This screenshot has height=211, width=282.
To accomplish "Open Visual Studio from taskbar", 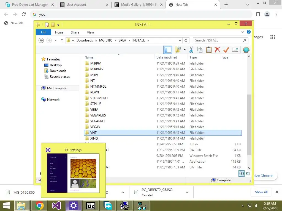I will (x=56, y=206).
